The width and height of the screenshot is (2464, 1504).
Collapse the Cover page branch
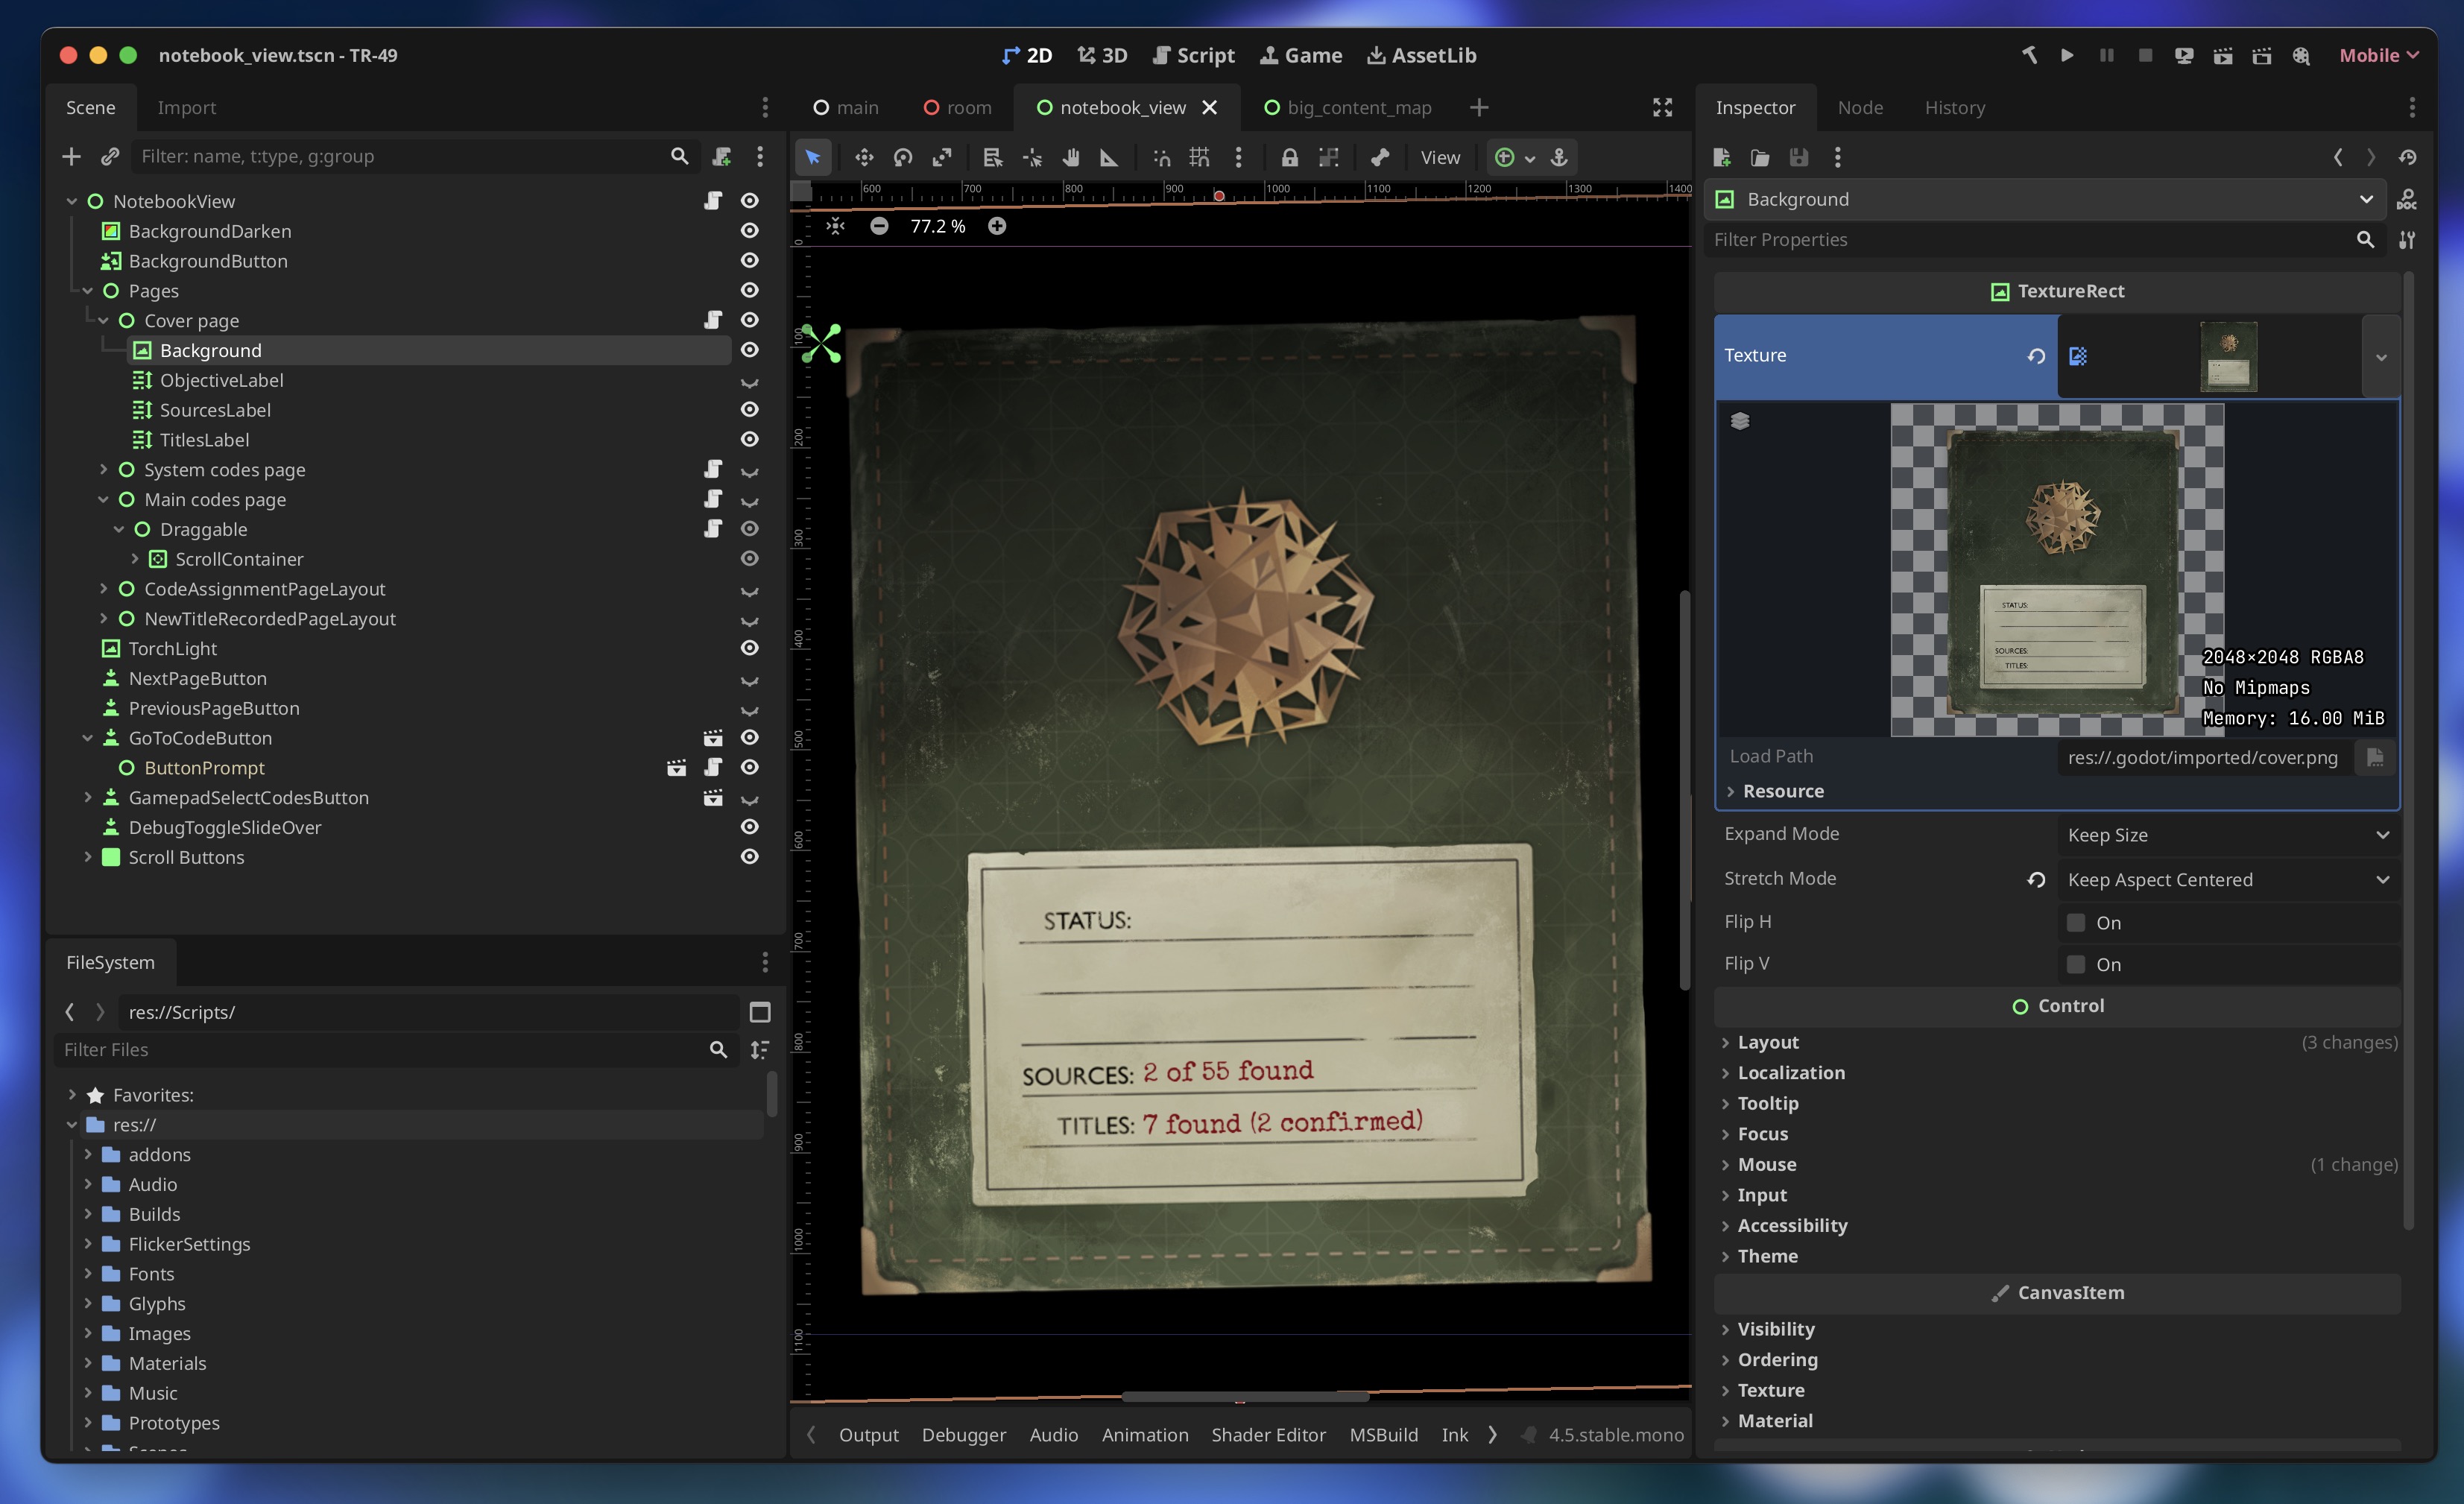coord(104,320)
